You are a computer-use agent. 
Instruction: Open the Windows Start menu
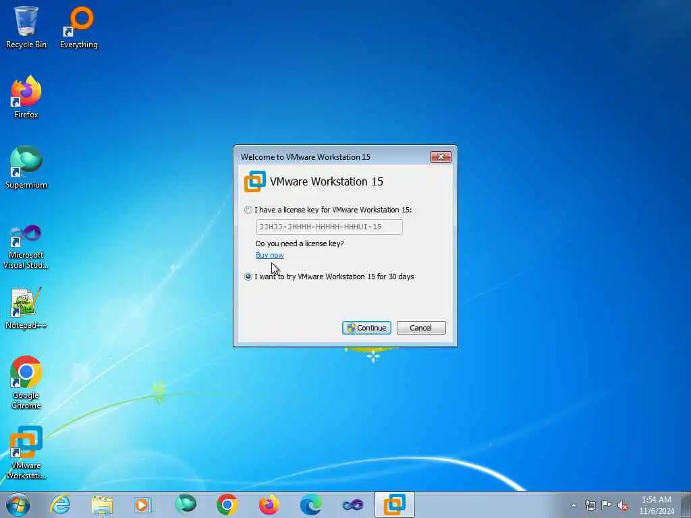18,505
